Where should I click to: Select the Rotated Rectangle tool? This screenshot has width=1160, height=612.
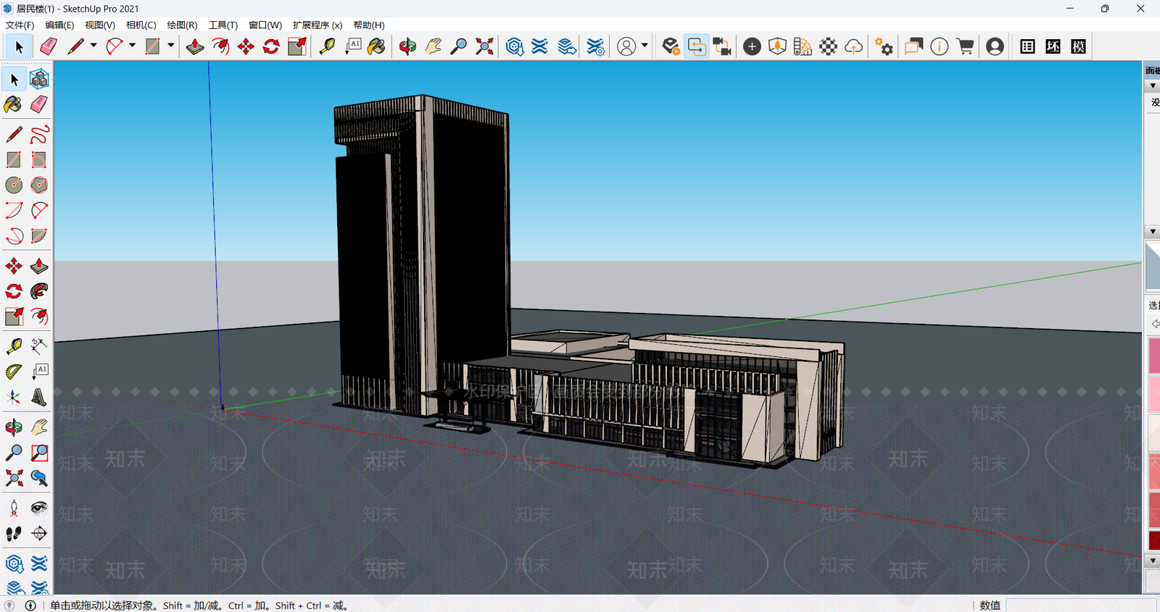point(39,159)
